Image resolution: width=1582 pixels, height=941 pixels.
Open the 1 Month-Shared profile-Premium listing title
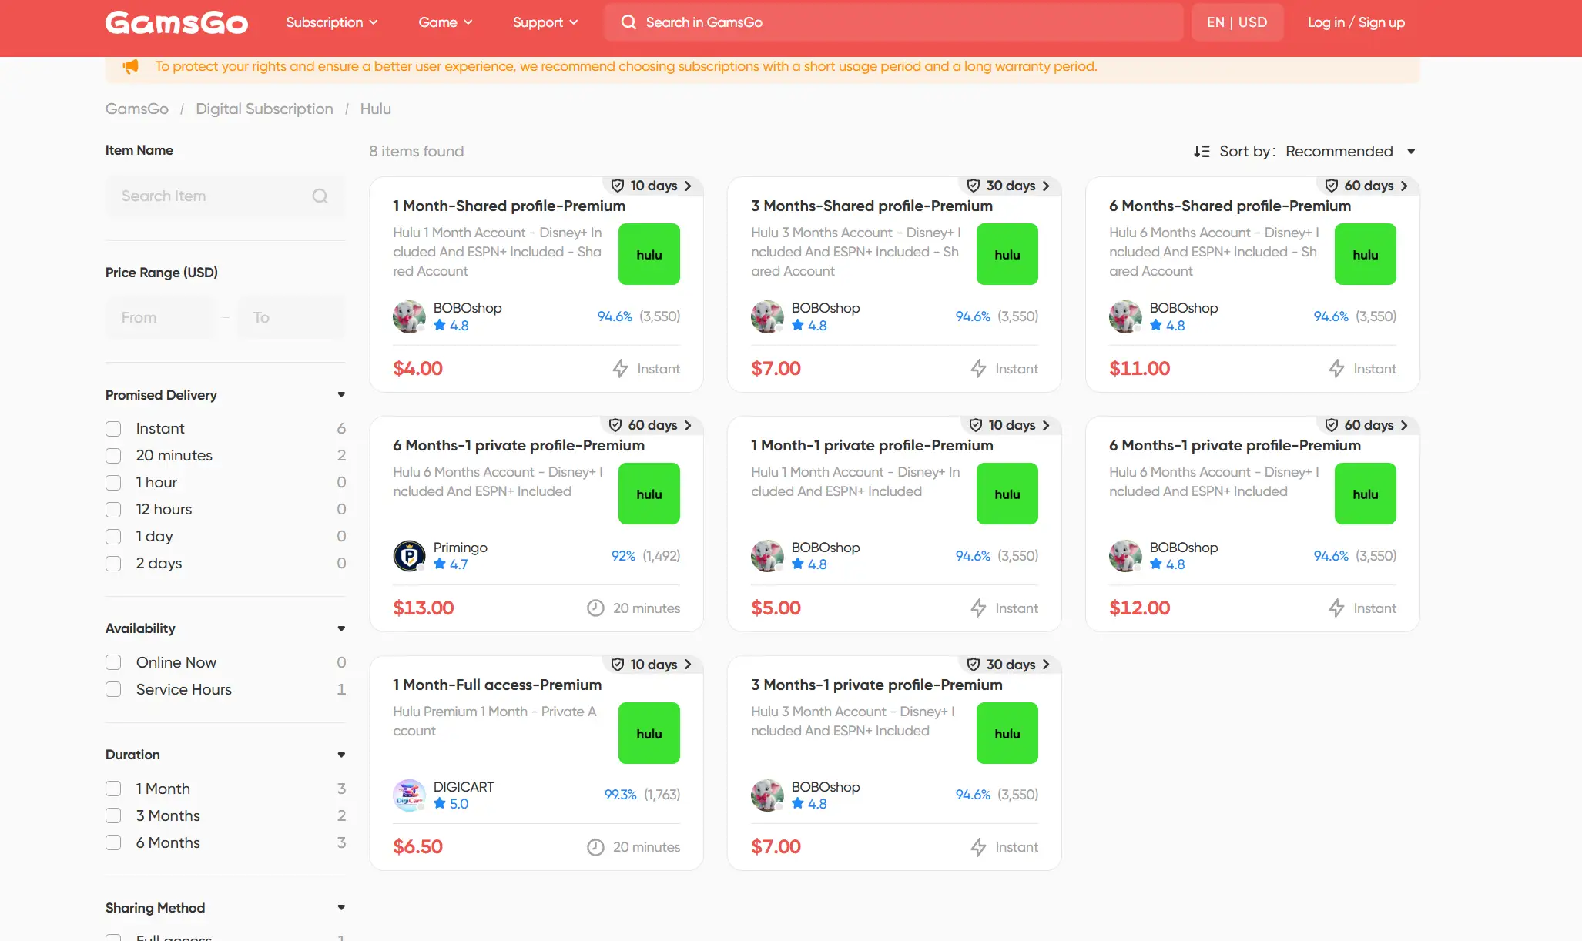(x=509, y=206)
